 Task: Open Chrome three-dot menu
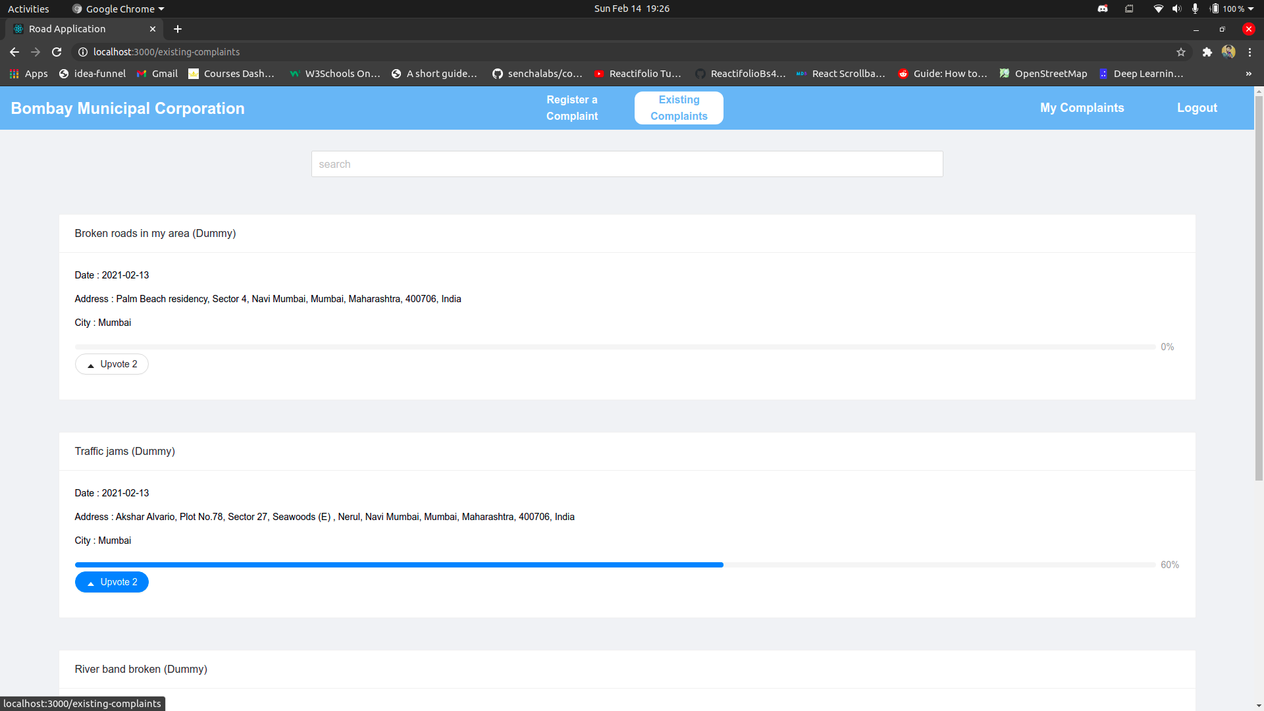(x=1250, y=52)
